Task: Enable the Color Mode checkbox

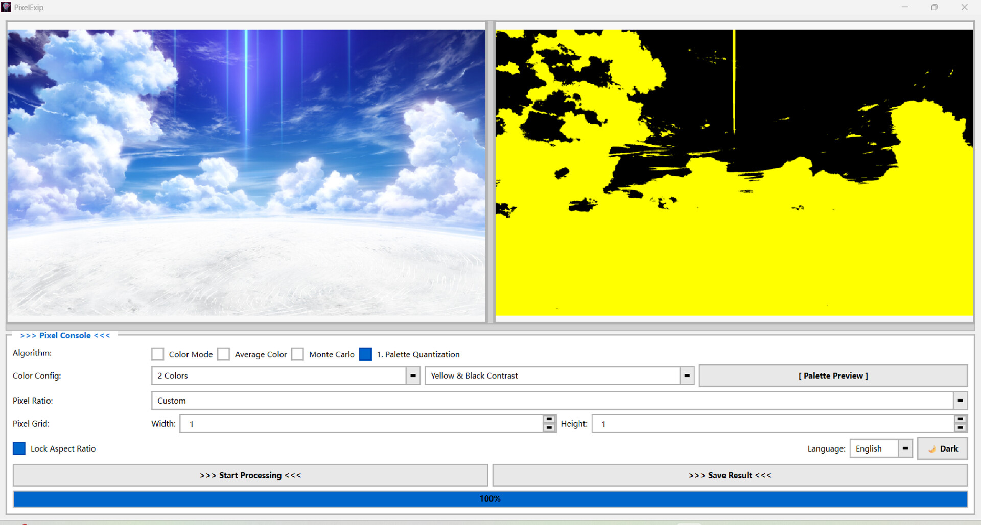Action: point(158,354)
